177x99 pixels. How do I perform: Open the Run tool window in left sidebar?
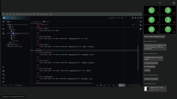tap(3, 67)
